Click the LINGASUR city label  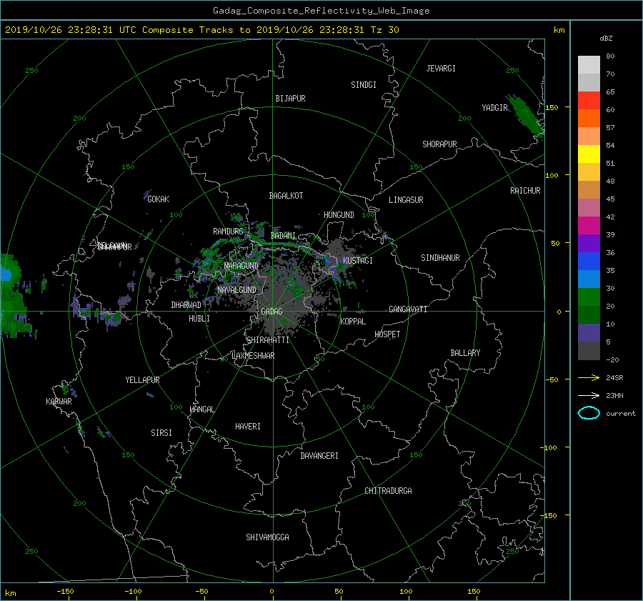pyautogui.click(x=406, y=200)
